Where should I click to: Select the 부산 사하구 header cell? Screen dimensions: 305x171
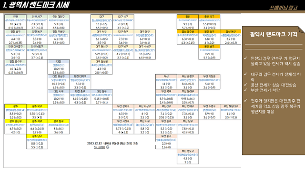[123, 121]
